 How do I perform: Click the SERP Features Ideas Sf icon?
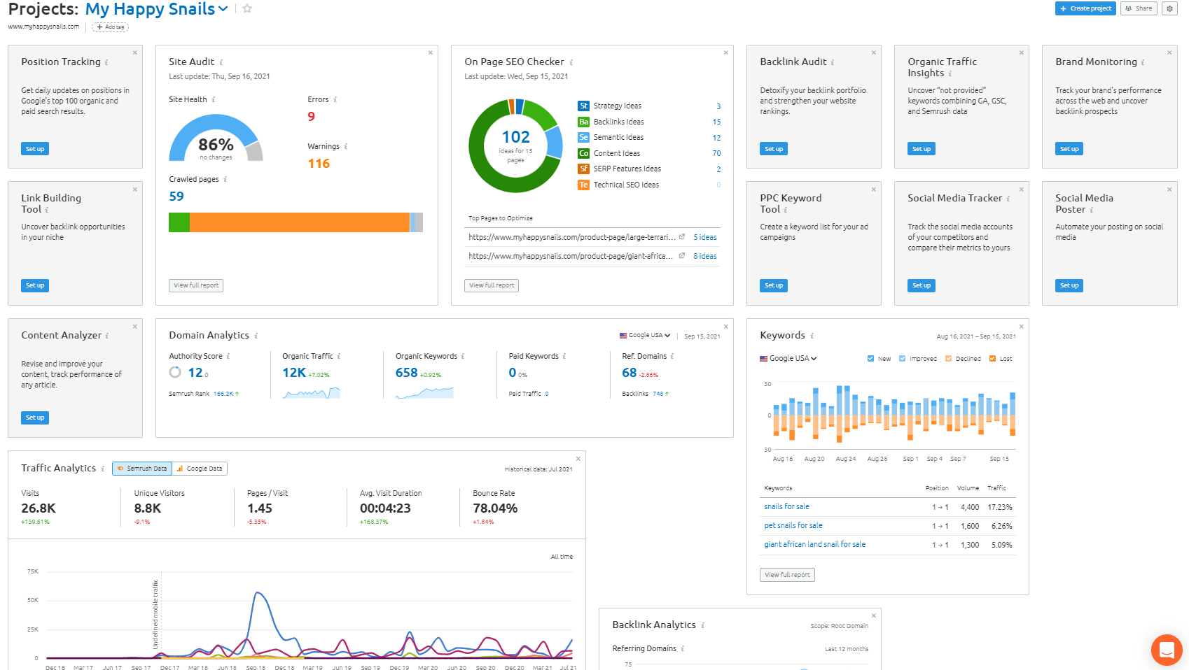click(x=583, y=169)
